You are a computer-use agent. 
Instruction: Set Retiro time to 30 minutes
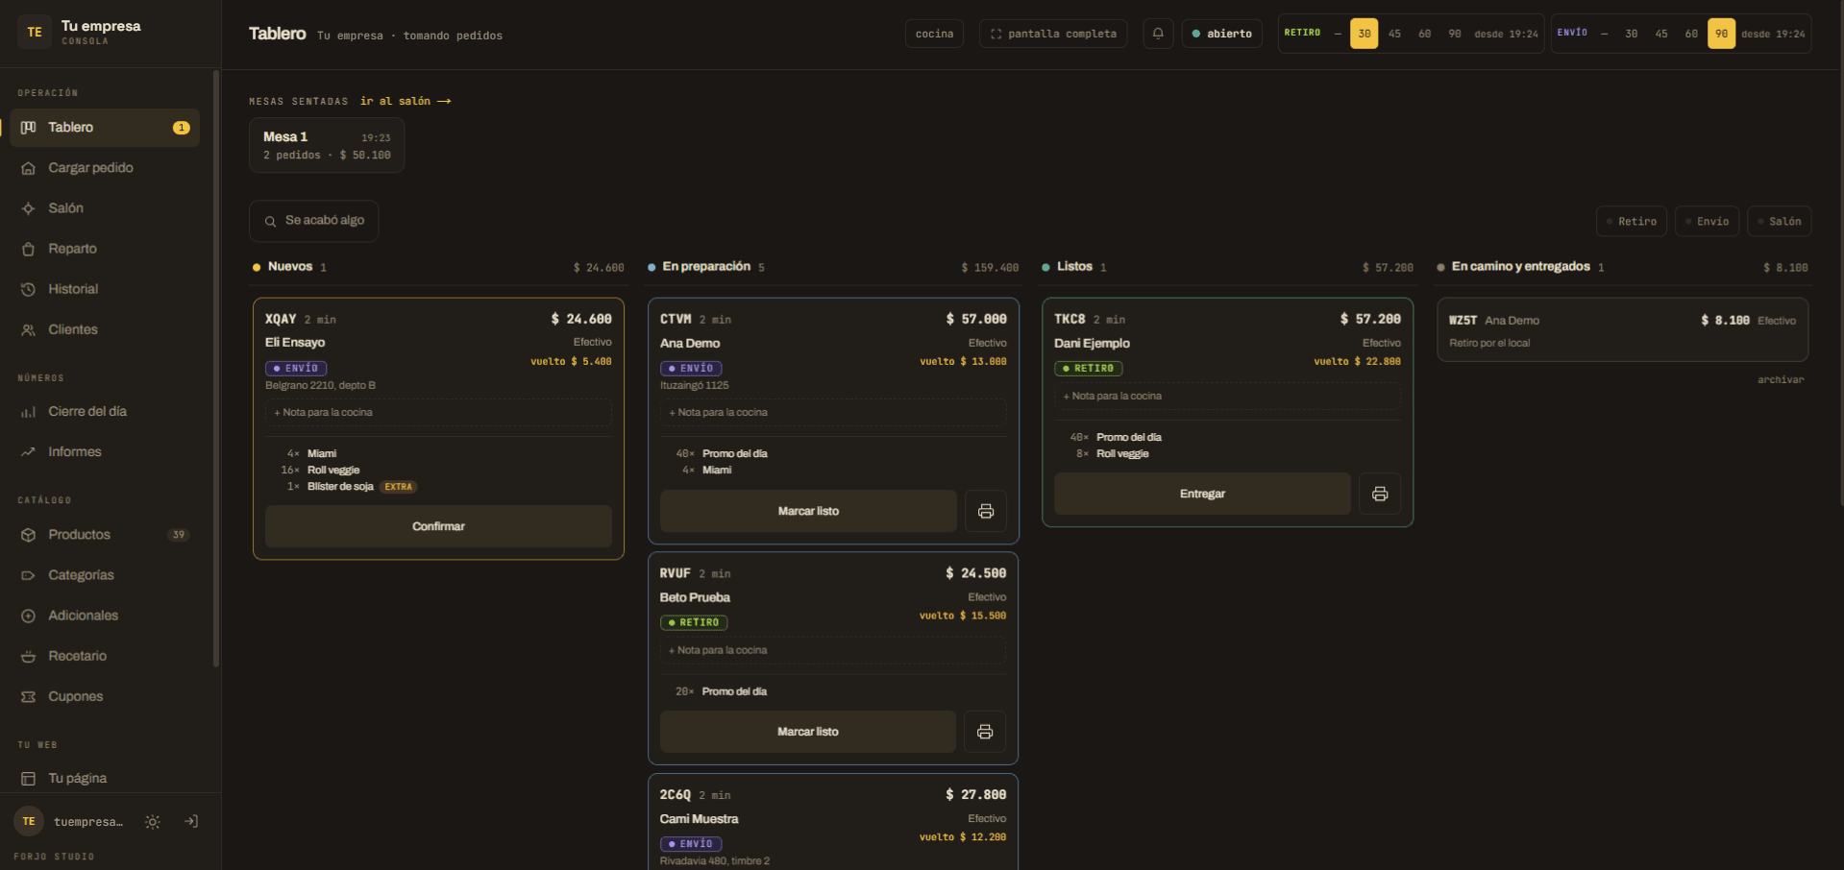point(1364,34)
